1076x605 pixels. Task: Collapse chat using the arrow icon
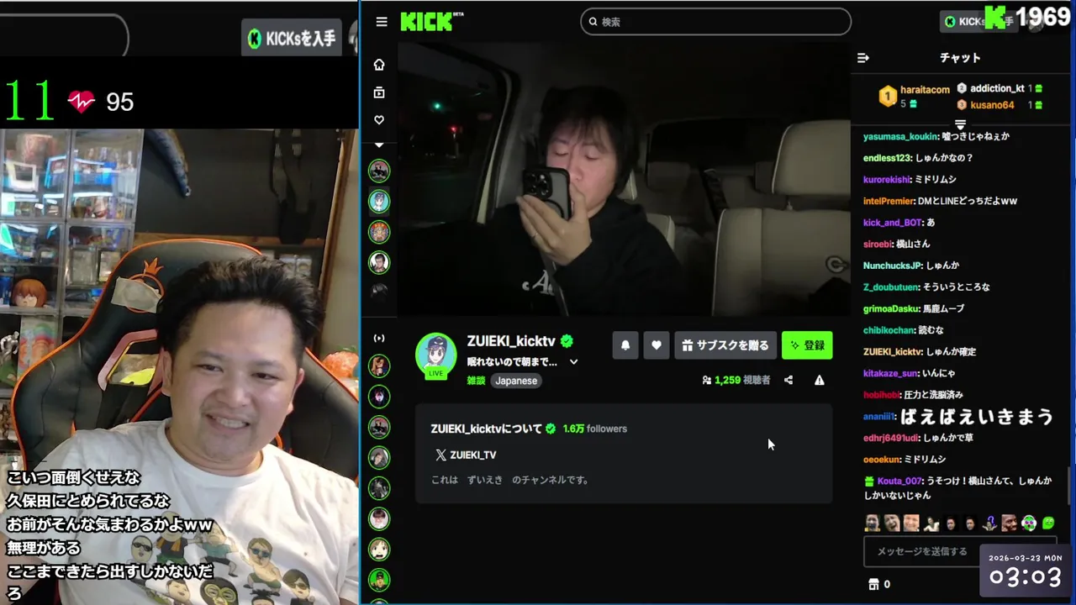click(x=863, y=58)
